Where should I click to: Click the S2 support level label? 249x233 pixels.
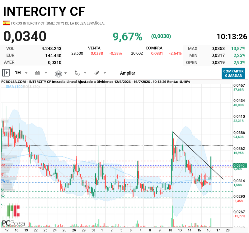(2, 196)
